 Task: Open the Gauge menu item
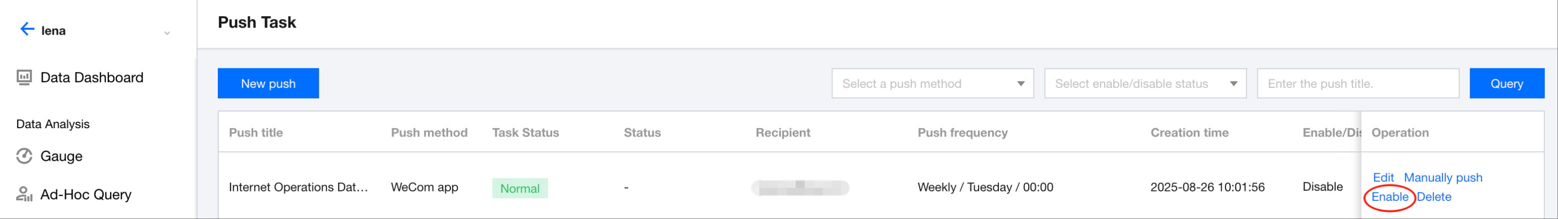tap(61, 156)
